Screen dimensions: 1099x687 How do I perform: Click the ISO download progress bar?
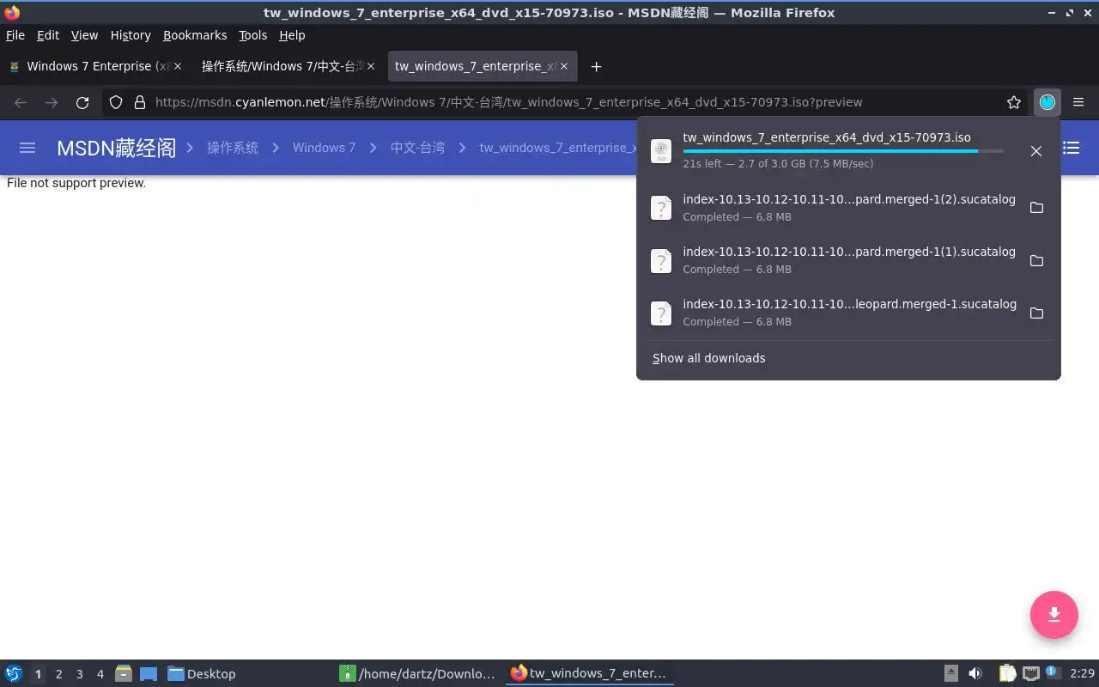pos(843,151)
